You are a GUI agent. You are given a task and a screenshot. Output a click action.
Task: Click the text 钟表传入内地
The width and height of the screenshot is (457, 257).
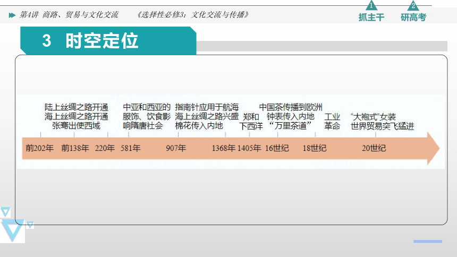(291, 117)
